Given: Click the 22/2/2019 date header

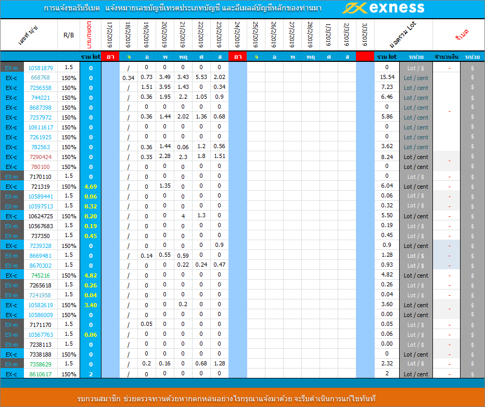Looking at the screenshot, I should (x=201, y=34).
